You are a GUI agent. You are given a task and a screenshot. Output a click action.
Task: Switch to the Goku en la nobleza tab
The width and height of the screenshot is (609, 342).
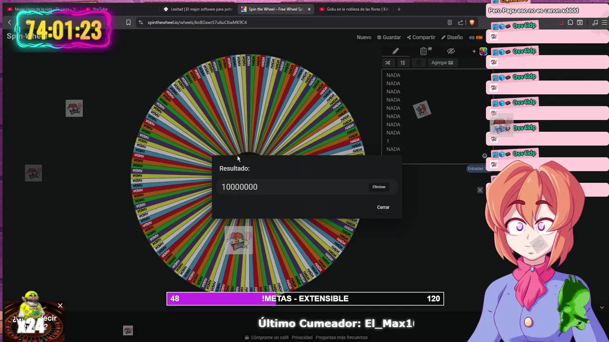pyautogui.click(x=354, y=9)
